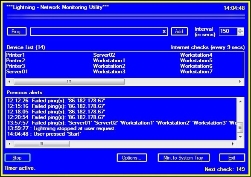Select Server01 in the device list
Screen dimensions: 251x177
tap(17, 72)
